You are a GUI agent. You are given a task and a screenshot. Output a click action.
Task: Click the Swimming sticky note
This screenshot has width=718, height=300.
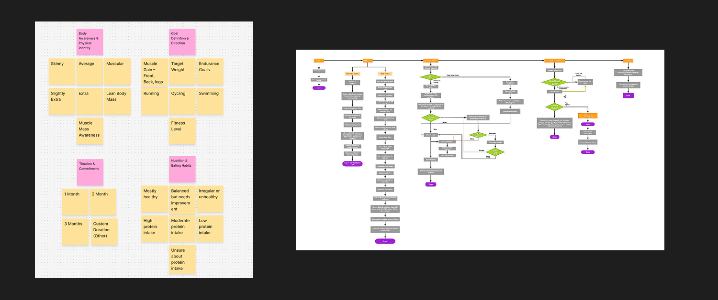210,101
